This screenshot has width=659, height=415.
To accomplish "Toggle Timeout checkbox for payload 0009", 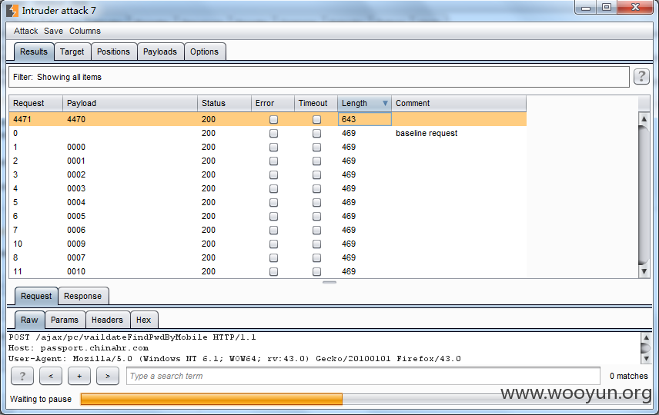I will [x=317, y=244].
